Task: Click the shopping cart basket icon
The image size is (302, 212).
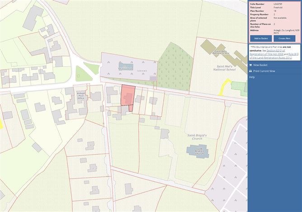Action: coord(251,65)
